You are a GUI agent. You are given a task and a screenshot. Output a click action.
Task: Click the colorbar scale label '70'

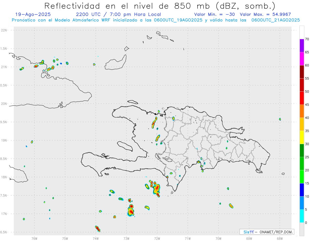click(307, 39)
